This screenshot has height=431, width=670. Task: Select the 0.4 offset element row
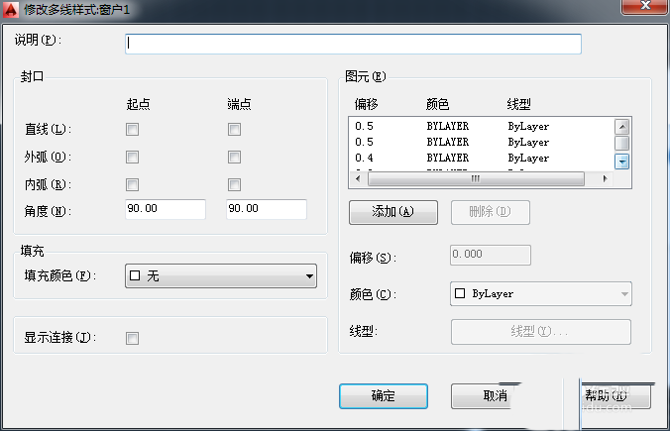(481, 158)
